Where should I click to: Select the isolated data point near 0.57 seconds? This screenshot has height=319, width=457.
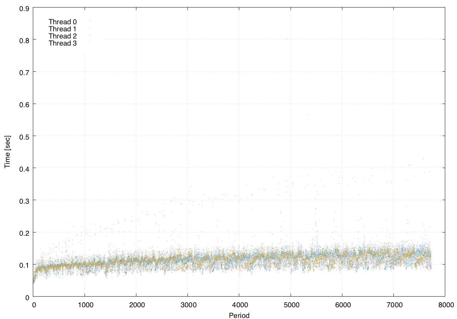(308, 114)
